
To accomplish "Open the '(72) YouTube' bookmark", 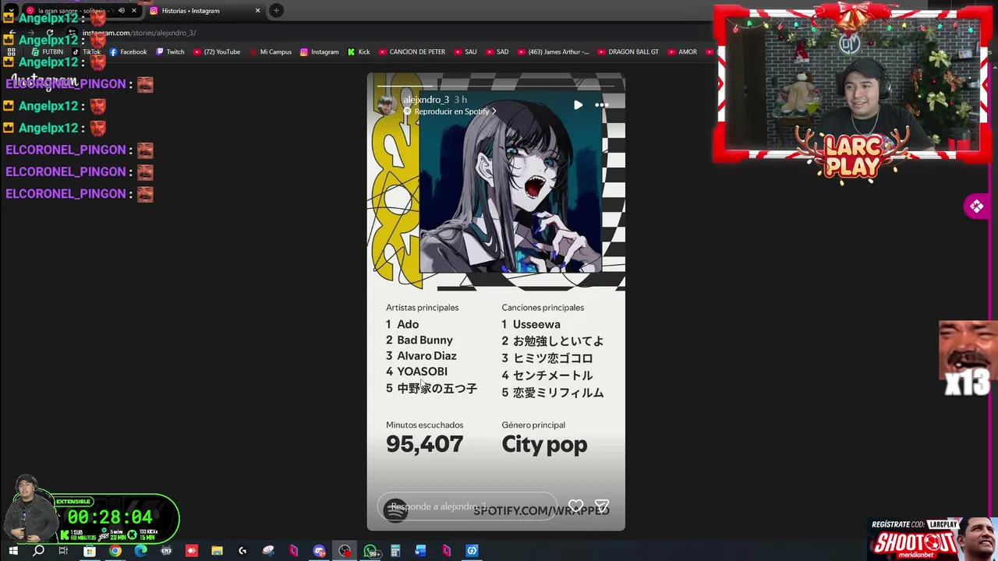I will (x=217, y=52).
